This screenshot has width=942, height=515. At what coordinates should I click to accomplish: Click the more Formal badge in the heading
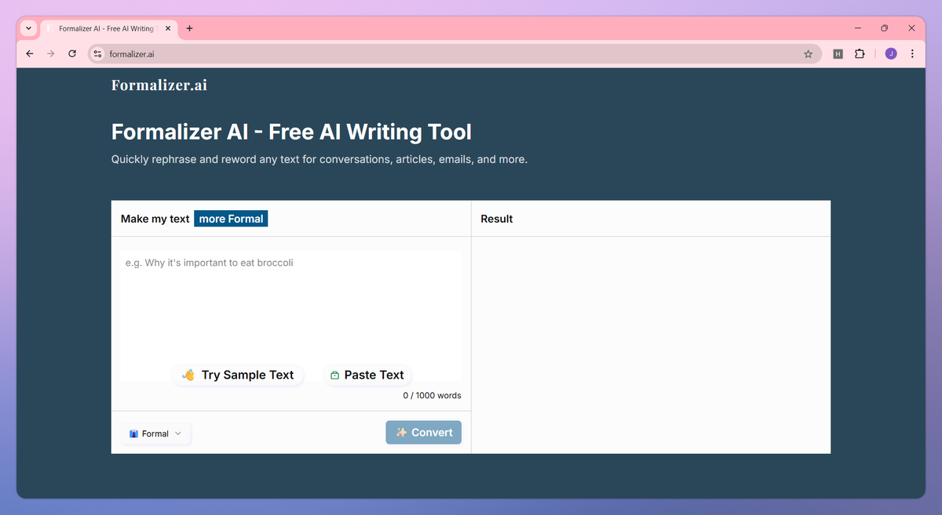pos(231,218)
